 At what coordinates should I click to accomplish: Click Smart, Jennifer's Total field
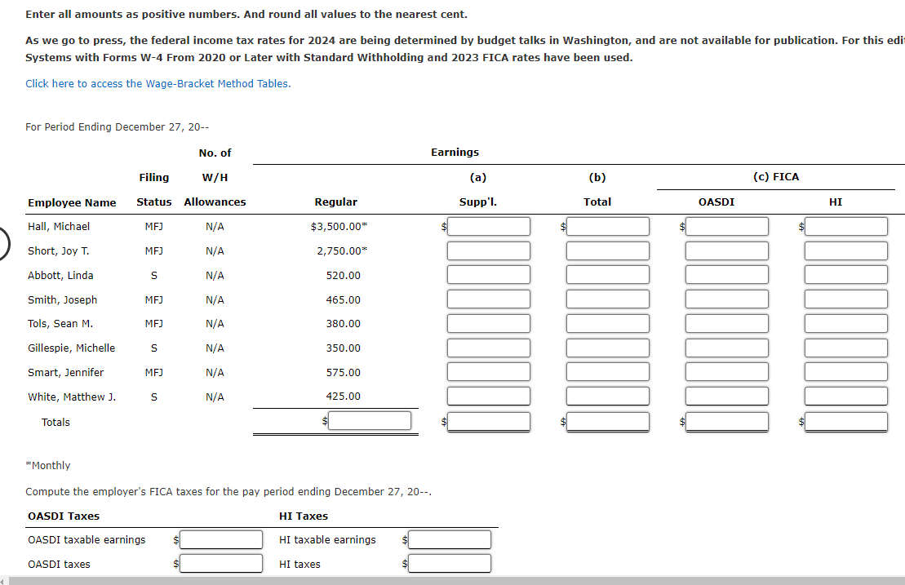click(x=607, y=371)
